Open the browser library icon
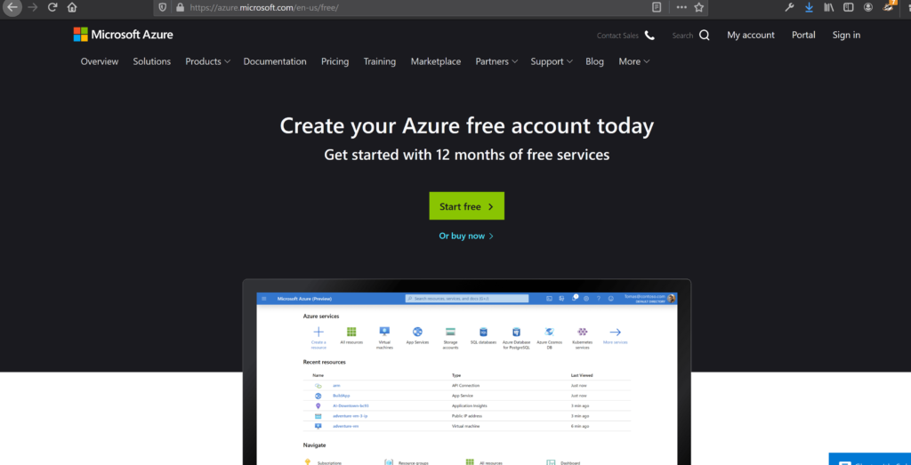 [828, 7]
